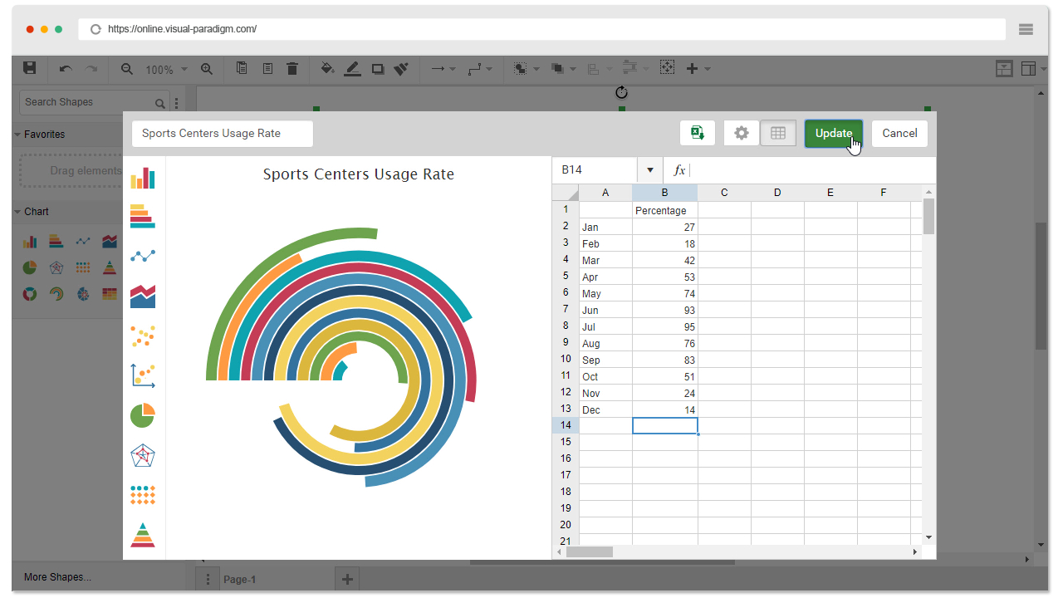Choose the area chart type in dialog sidebar
Image resolution: width=1063 pixels, height=598 pixels.
coord(143,296)
